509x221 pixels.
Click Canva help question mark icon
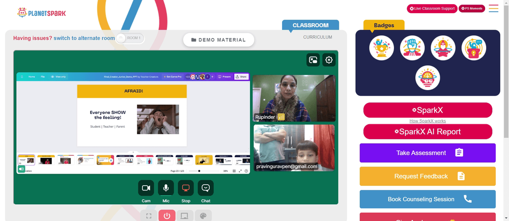(246, 171)
